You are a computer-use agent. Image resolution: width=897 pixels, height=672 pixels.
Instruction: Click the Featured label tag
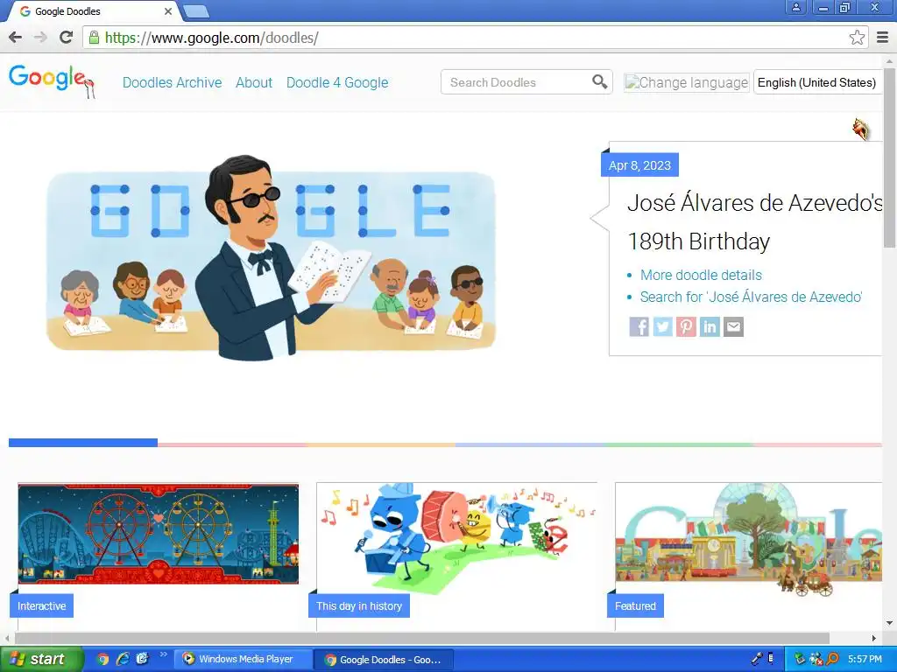pyautogui.click(x=636, y=606)
